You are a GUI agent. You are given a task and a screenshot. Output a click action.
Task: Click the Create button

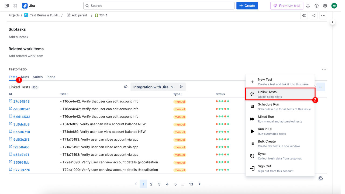(x=247, y=6)
